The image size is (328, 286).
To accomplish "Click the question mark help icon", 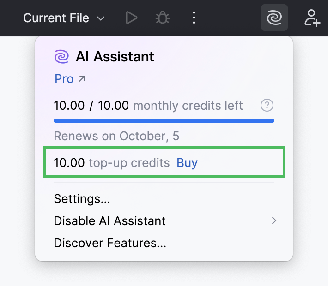I will (x=267, y=106).
